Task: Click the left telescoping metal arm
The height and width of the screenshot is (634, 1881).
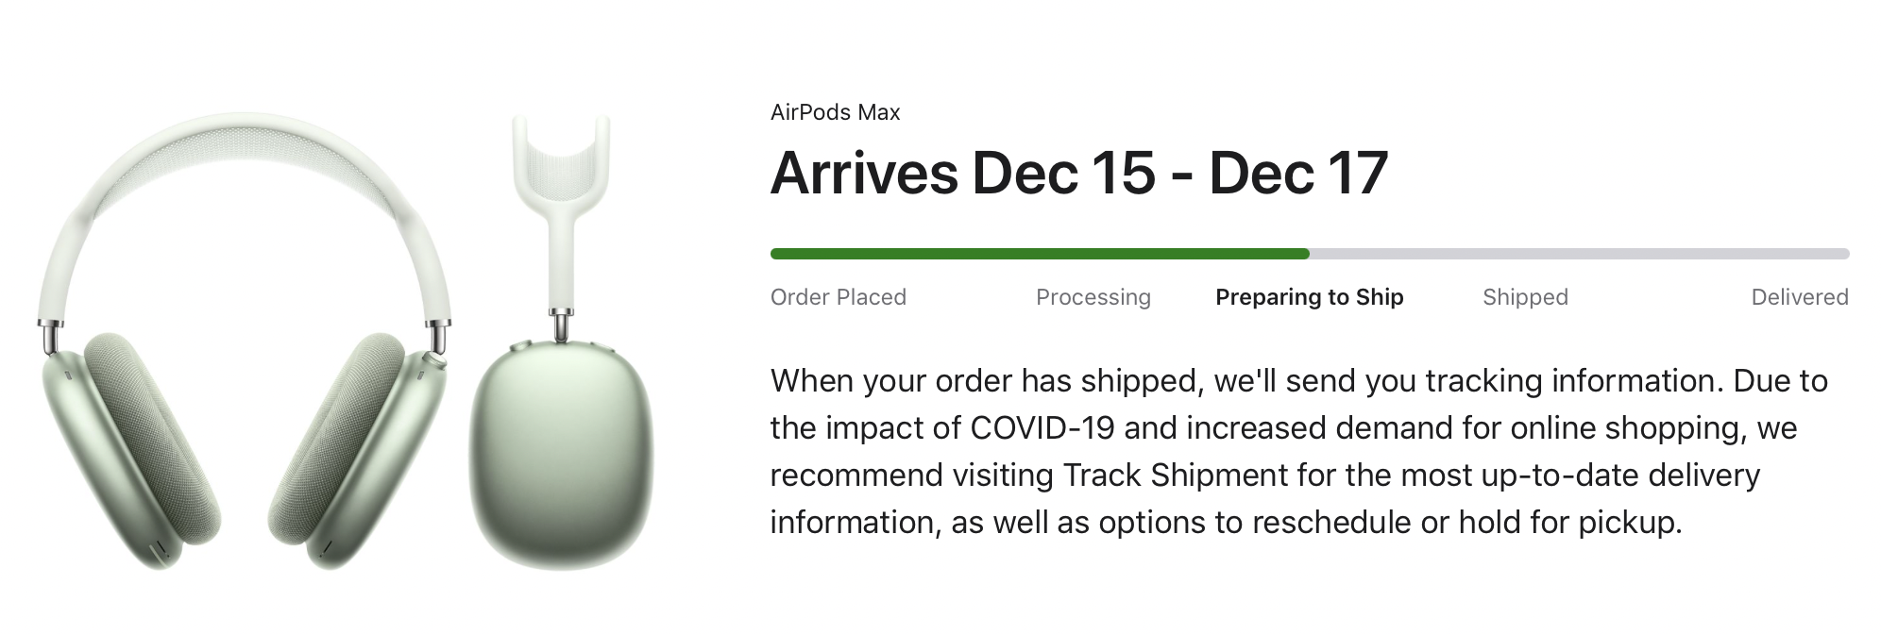Action: pos(51,336)
